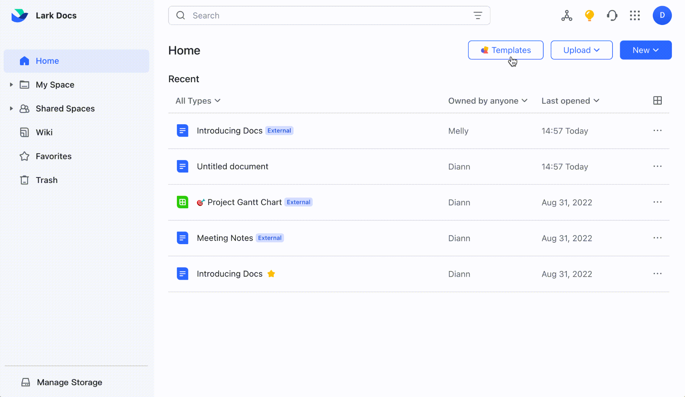685x397 pixels.
Task: Click the headset support icon
Action: point(612,16)
